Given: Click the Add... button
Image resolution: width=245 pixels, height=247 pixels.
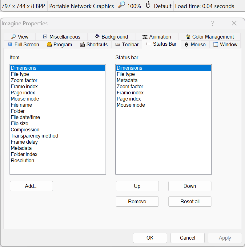Looking at the screenshot, I should 31,186.
